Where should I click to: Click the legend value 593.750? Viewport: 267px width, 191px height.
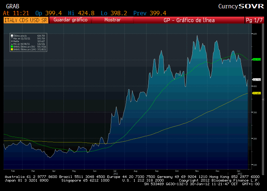(41, 39)
